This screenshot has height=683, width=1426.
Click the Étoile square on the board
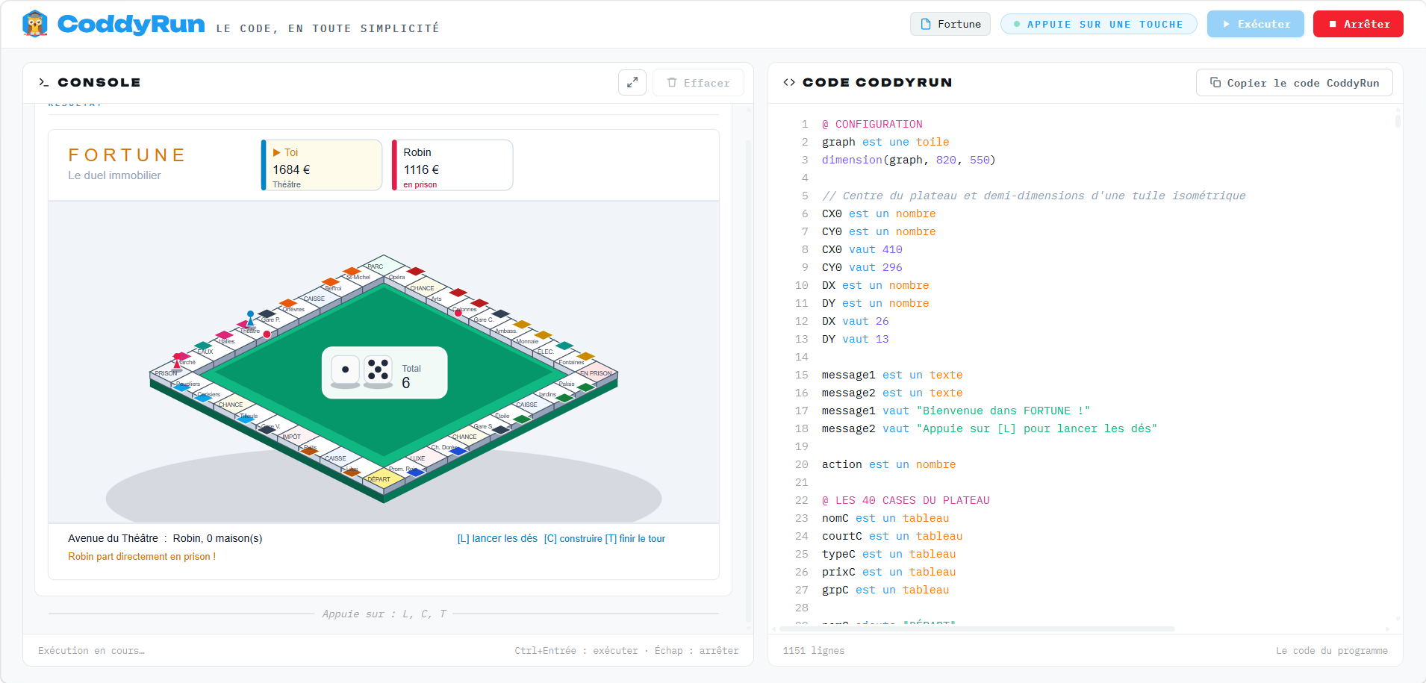click(x=512, y=415)
